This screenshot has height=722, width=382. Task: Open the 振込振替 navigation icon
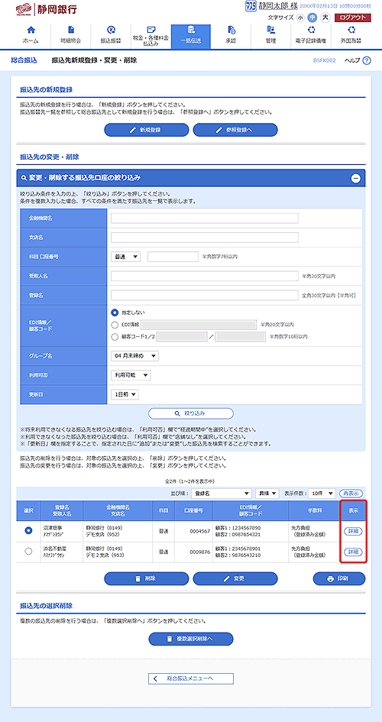[x=111, y=30]
